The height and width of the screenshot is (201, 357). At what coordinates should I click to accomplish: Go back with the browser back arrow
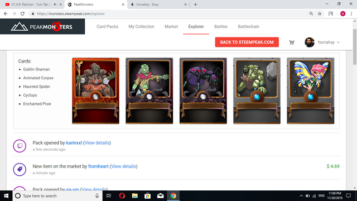coord(6,13)
